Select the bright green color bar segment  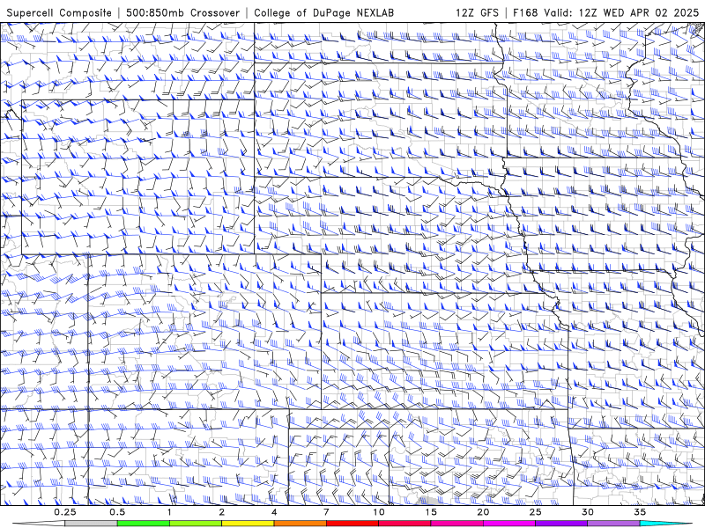coord(144,524)
